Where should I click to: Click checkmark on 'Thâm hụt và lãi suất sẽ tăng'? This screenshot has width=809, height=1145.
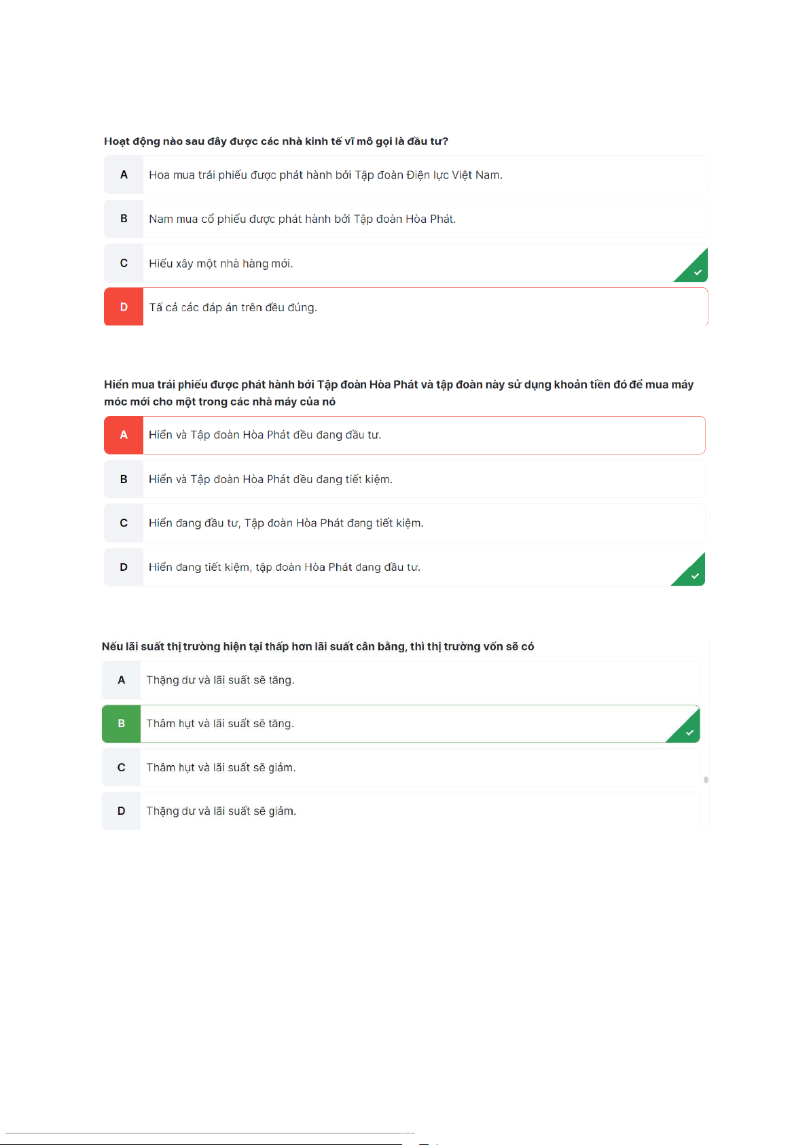(689, 732)
